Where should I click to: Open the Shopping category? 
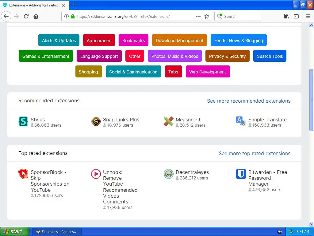tap(89, 72)
